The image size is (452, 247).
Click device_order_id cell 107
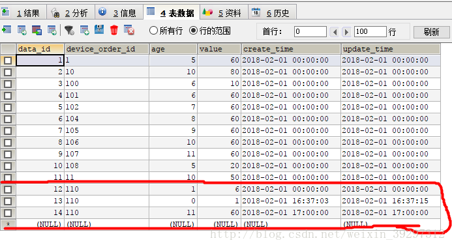[107, 154]
